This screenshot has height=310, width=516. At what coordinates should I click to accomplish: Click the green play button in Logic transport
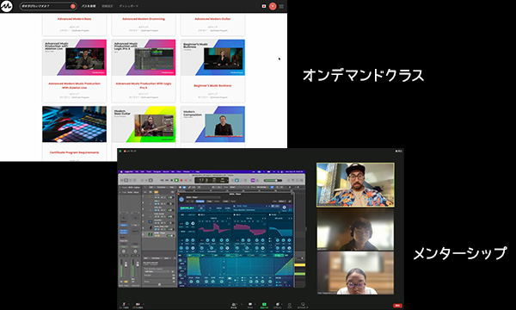(176, 180)
